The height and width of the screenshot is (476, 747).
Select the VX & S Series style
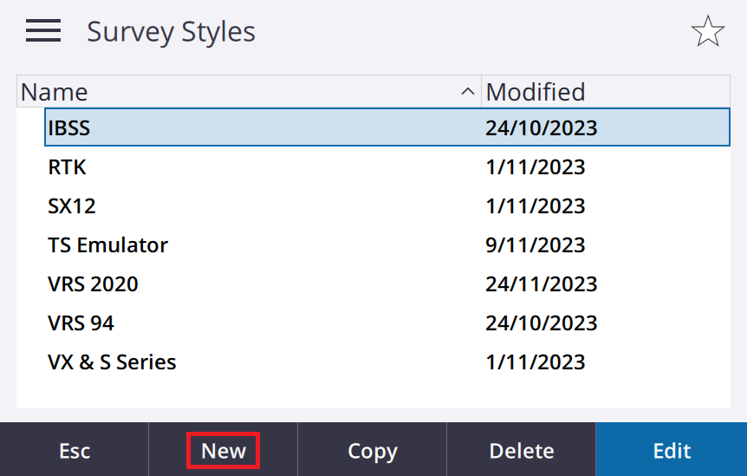386,362
